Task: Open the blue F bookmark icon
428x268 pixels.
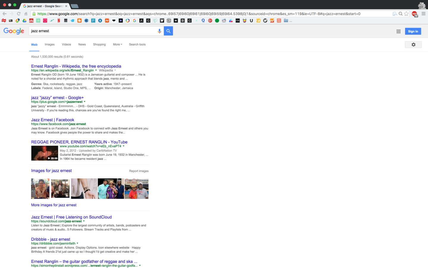Action: tap(93, 21)
